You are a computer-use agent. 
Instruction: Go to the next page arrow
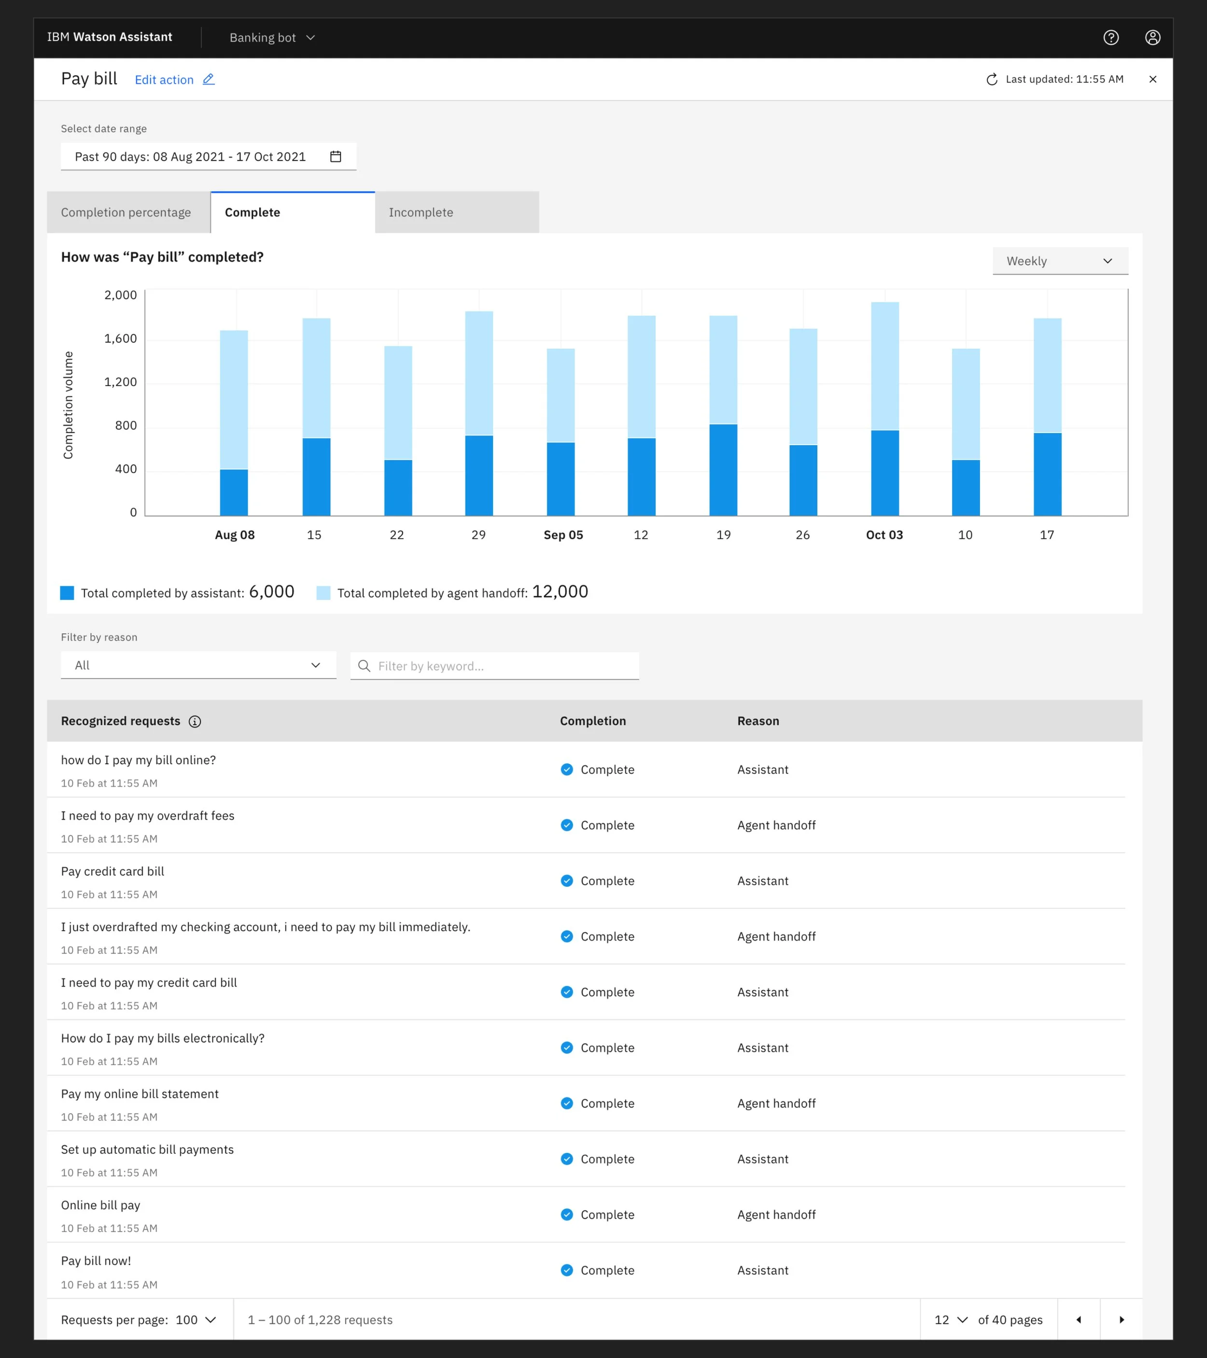(1122, 1319)
